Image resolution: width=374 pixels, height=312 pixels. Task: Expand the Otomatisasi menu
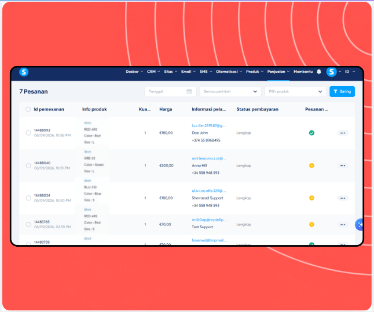tap(229, 72)
